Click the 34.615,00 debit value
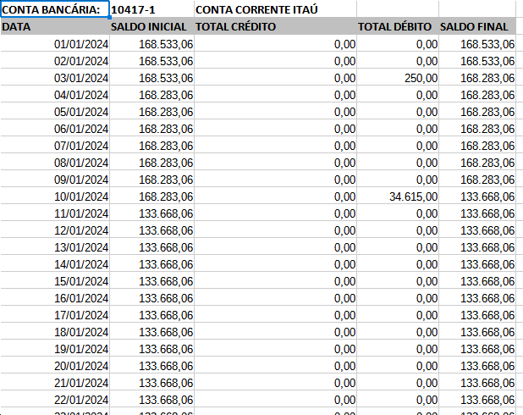523x415 pixels. (x=398, y=196)
